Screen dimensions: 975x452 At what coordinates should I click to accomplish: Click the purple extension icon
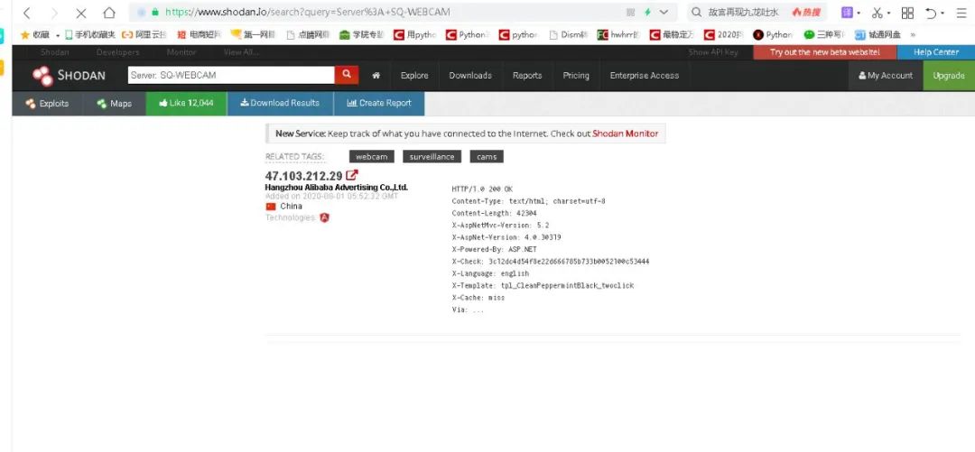point(847,13)
